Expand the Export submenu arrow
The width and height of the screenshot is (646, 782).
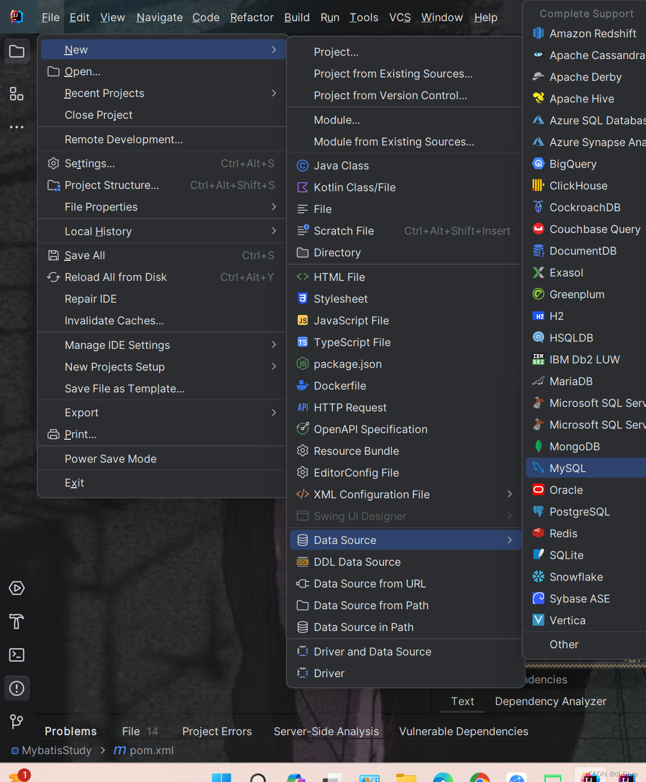click(x=274, y=412)
